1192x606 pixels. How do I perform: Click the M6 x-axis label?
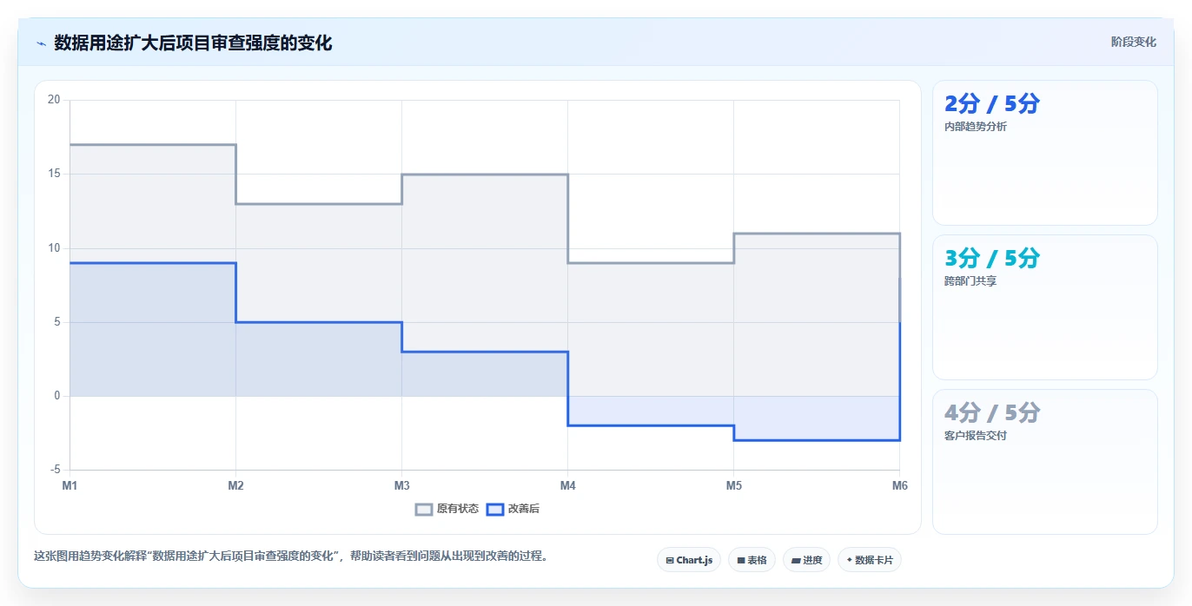[899, 485]
